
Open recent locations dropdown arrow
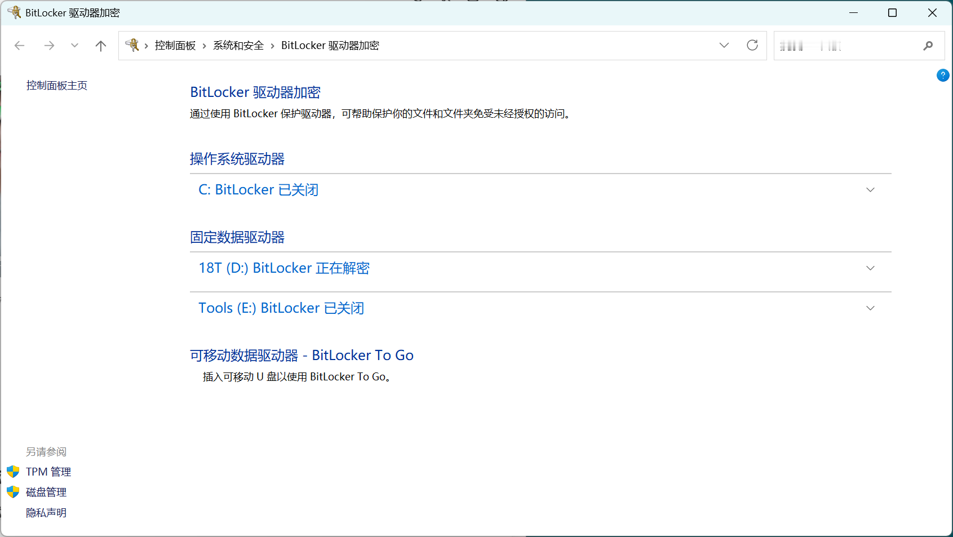click(x=74, y=46)
